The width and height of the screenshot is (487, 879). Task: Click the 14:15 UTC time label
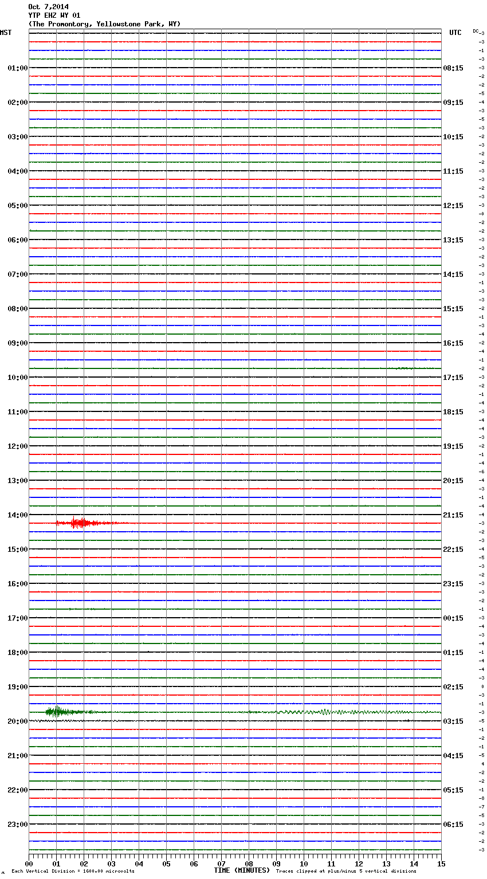pyautogui.click(x=453, y=274)
